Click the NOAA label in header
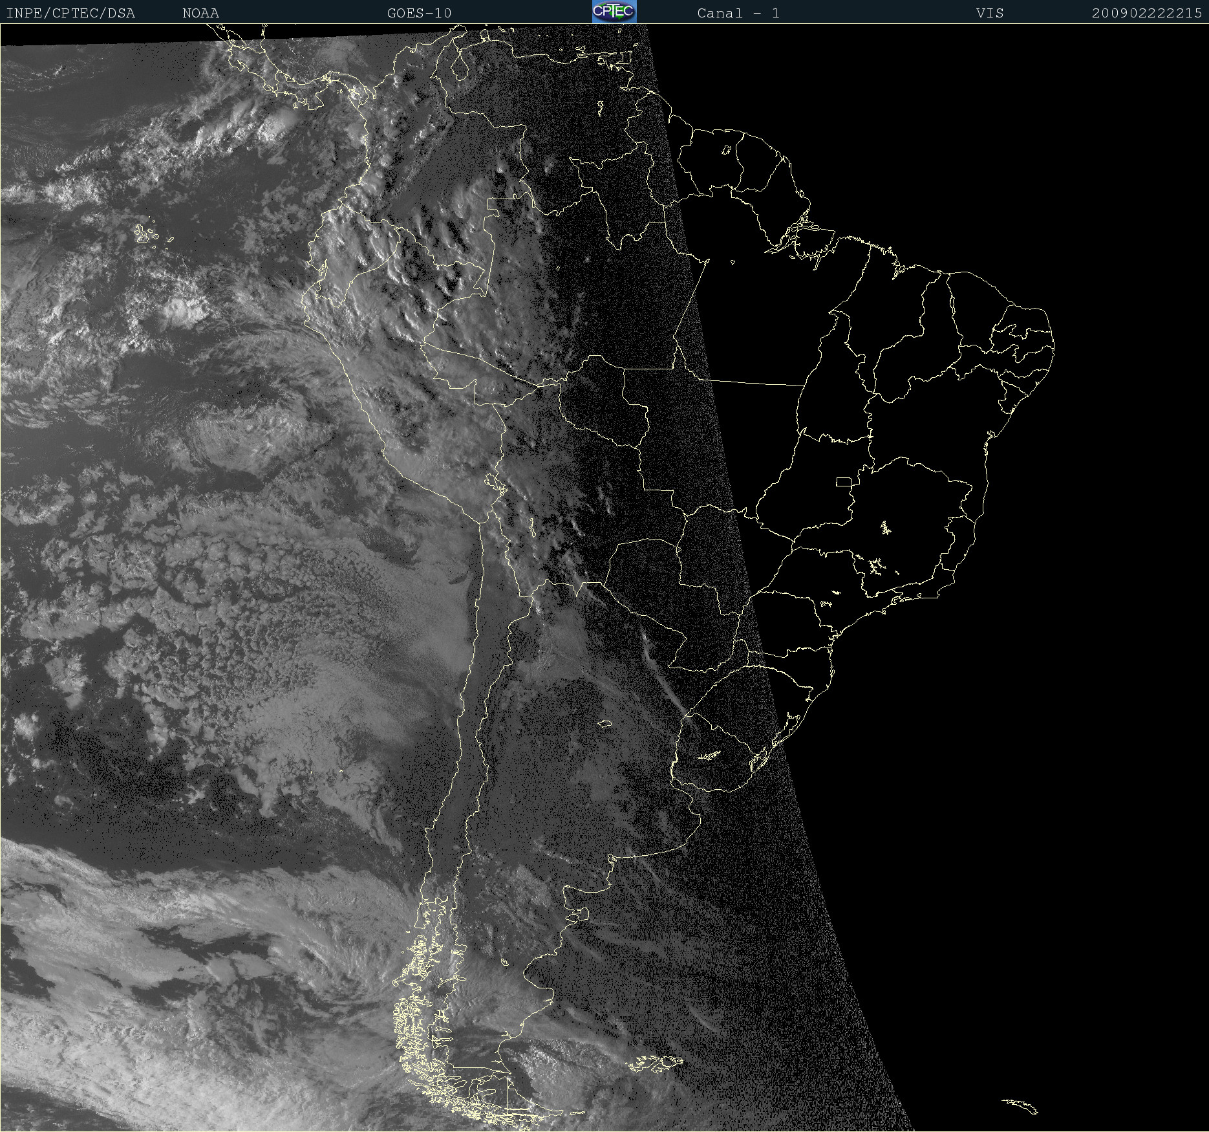The image size is (1209, 1132). [x=201, y=14]
